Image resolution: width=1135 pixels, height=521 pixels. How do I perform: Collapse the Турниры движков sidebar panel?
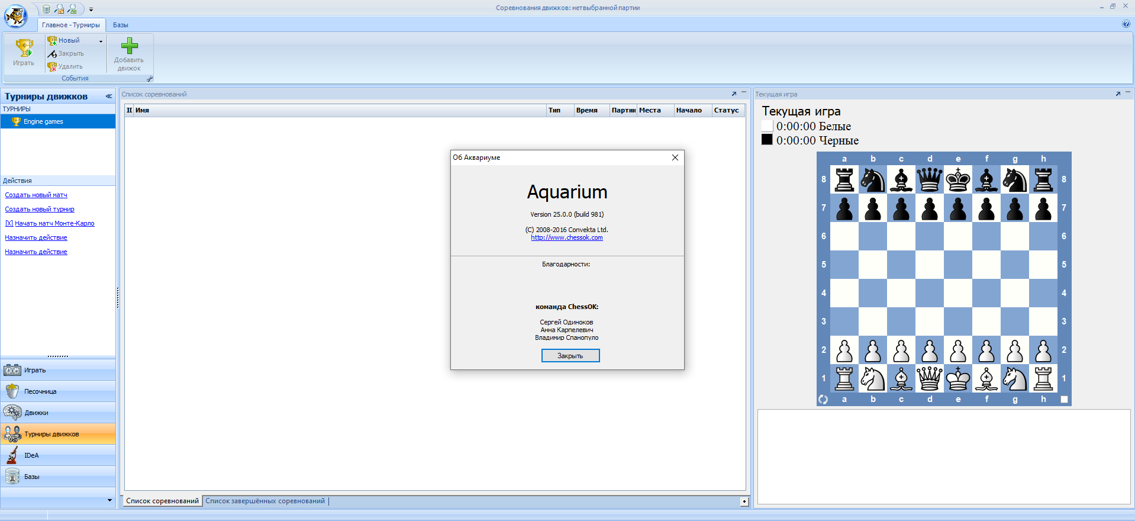109,96
